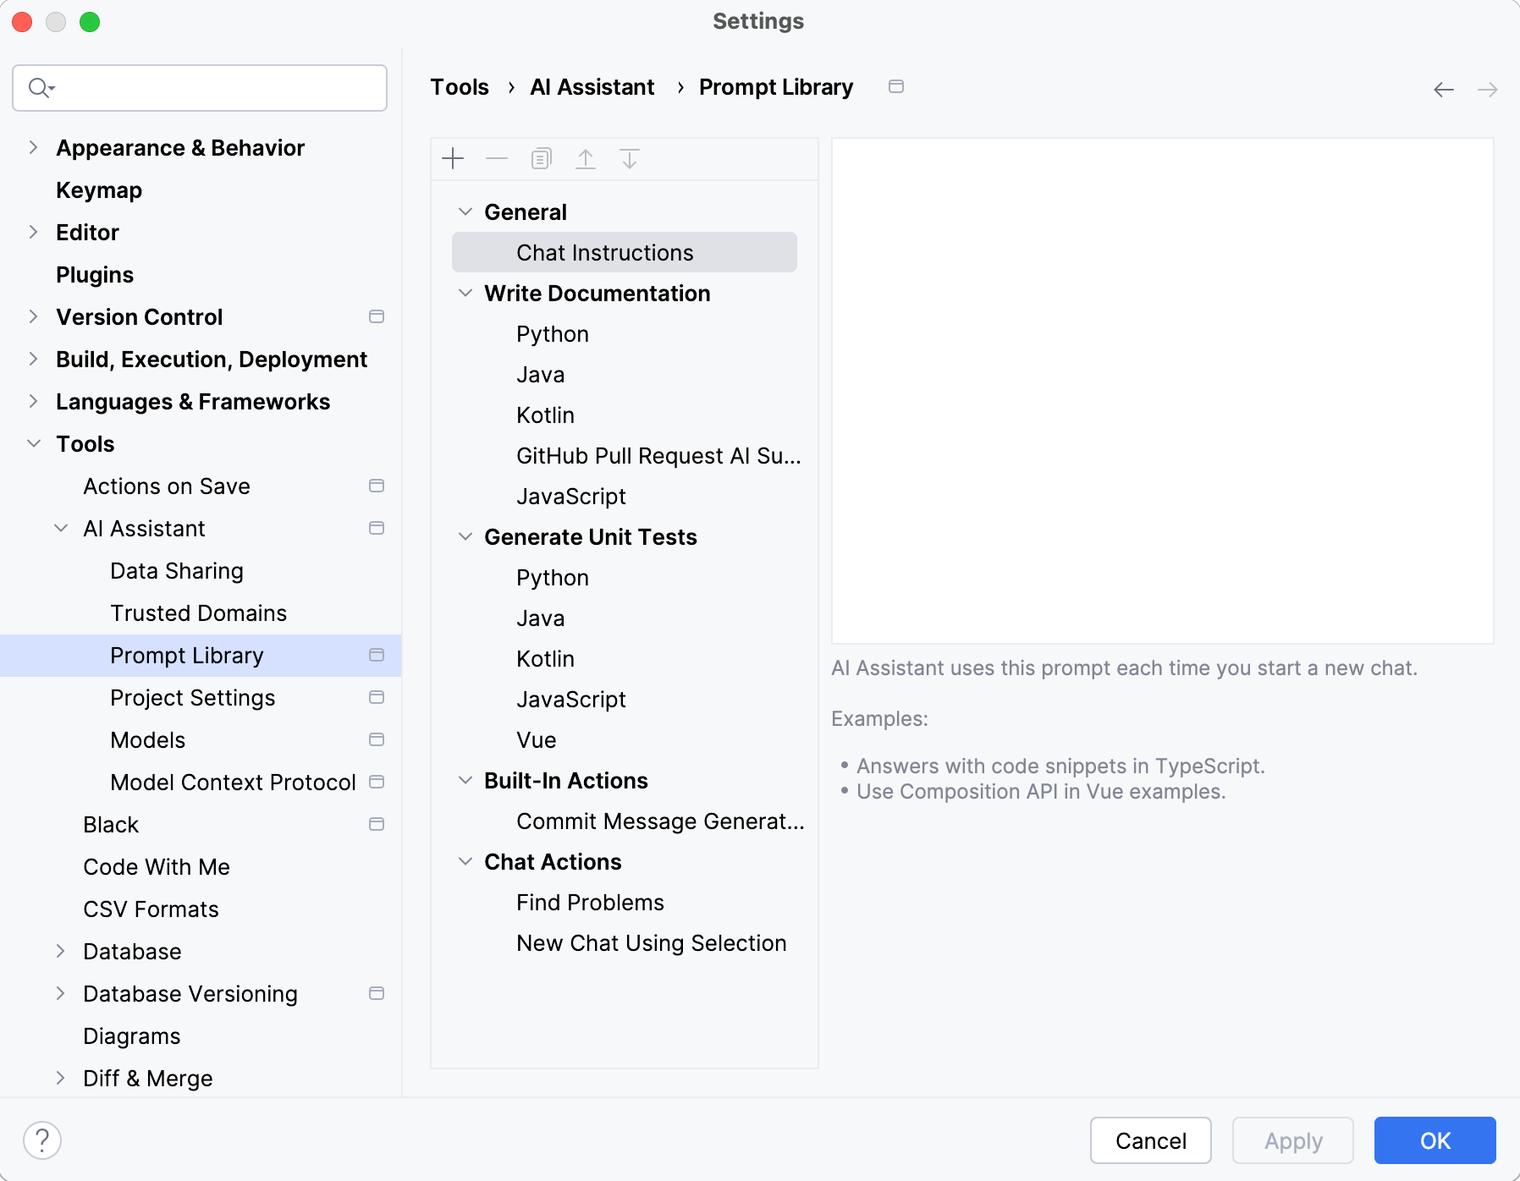Click the search magnifier icon
Screen dimensions: 1520x1181
[x=40, y=88]
